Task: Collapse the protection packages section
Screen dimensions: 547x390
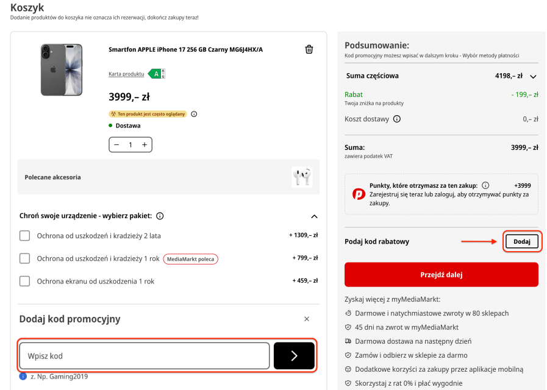Action: click(314, 216)
